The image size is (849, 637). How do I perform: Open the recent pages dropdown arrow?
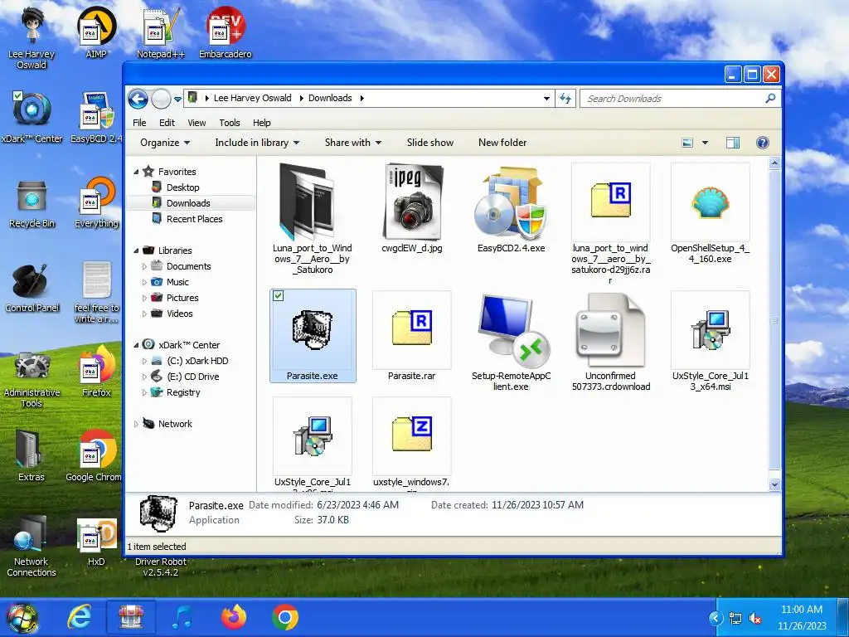click(177, 100)
